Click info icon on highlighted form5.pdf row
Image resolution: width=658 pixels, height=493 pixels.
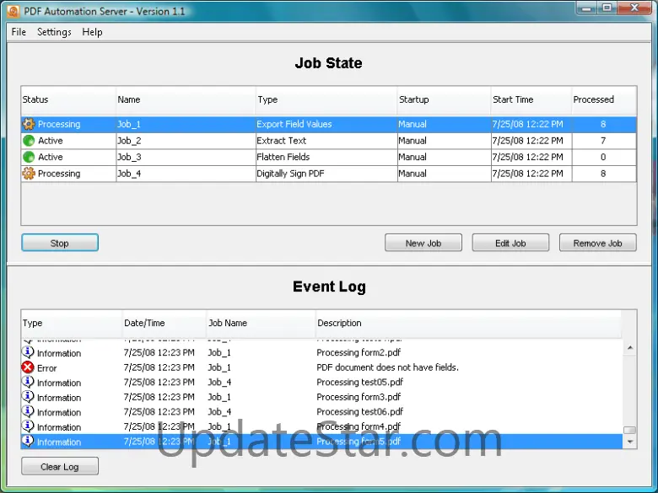28,441
